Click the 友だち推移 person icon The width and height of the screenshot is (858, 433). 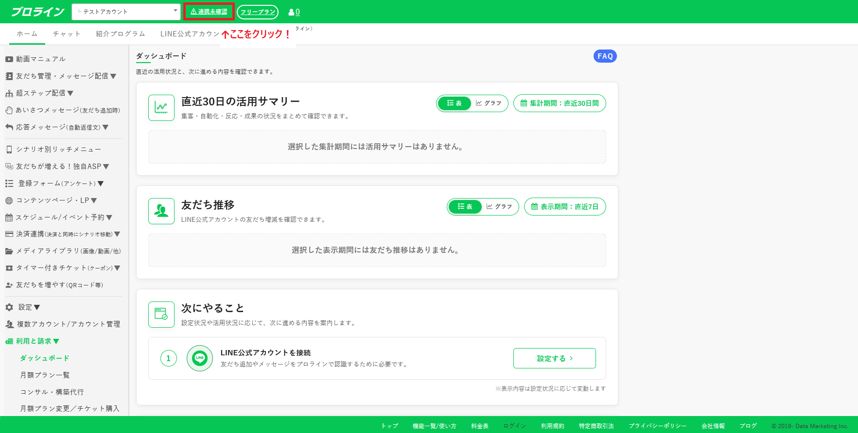[161, 211]
